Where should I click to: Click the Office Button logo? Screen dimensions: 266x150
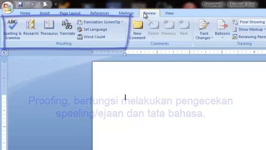pos(7,7)
